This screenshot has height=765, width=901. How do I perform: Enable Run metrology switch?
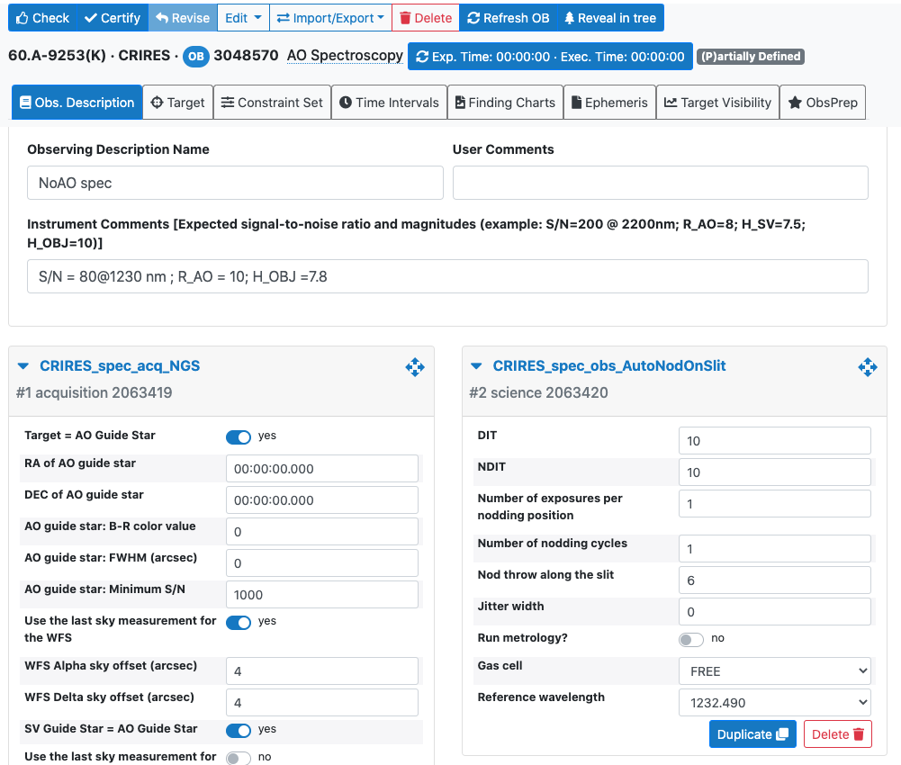(x=691, y=639)
